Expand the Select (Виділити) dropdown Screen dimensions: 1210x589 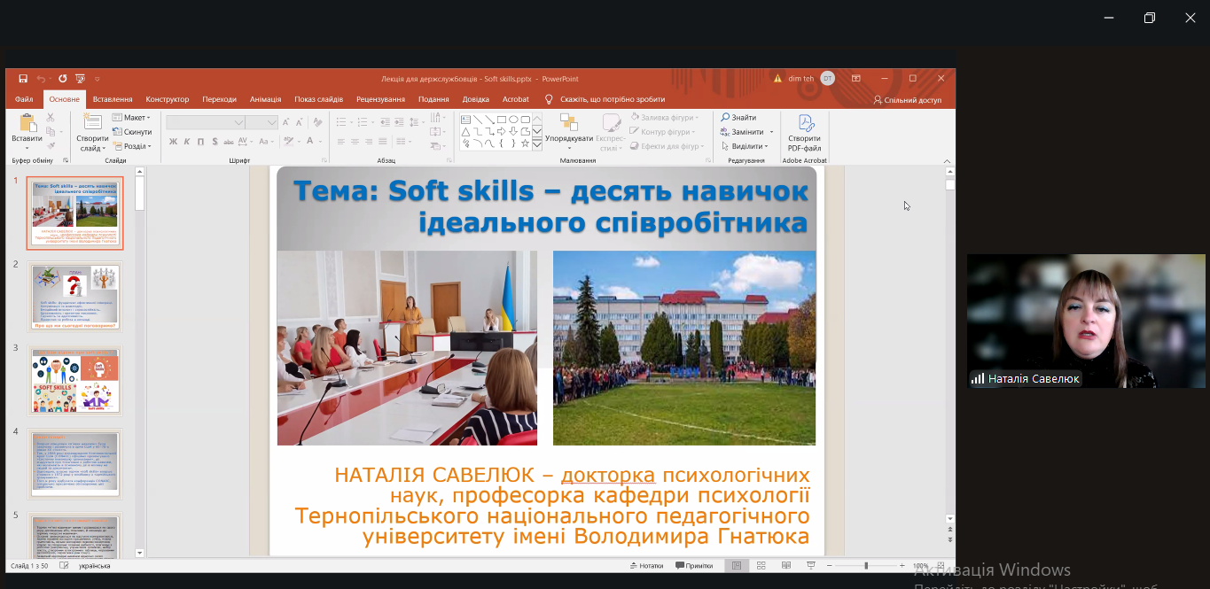click(747, 146)
